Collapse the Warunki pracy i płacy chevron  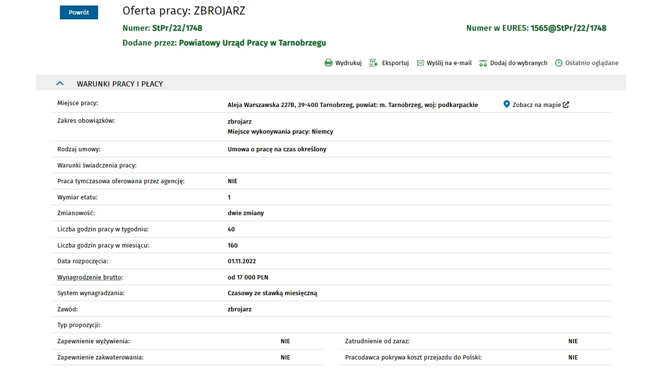(60, 84)
